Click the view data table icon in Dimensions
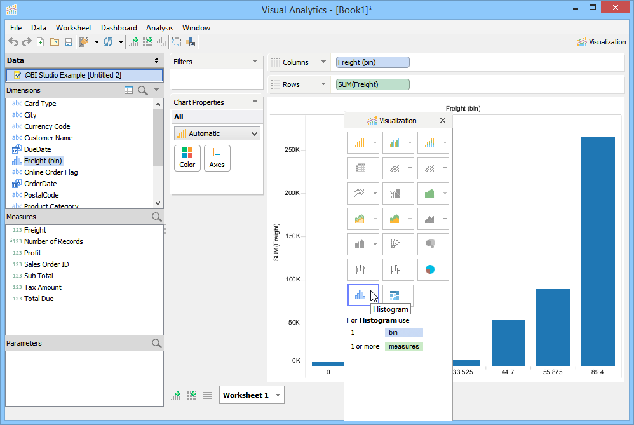Viewport: 634px width, 425px height. tap(128, 90)
